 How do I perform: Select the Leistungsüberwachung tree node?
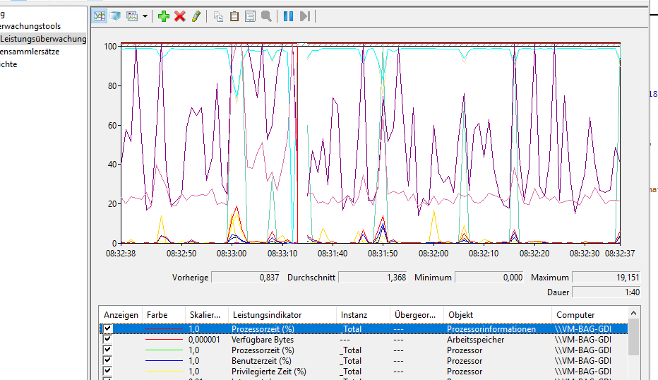pyautogui.click(x=43, y=39)
